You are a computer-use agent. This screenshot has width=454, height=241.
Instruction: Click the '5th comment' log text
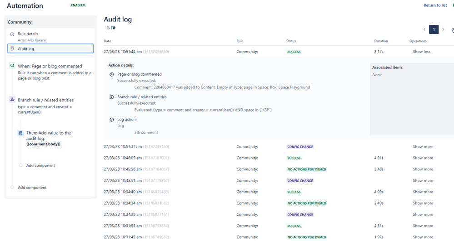tap(146, 132)
